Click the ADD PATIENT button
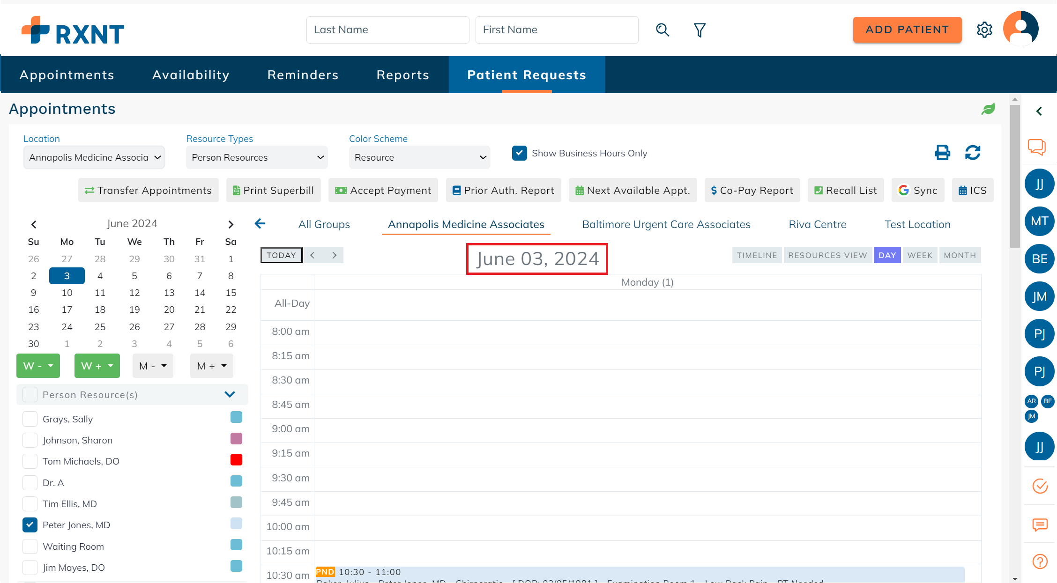 [x=907, y=30]
